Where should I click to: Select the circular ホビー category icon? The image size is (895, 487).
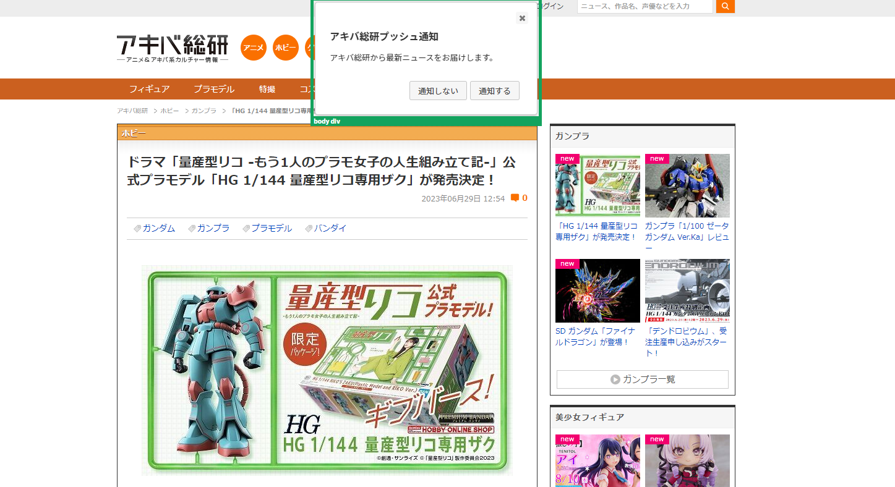click(285, 48)
